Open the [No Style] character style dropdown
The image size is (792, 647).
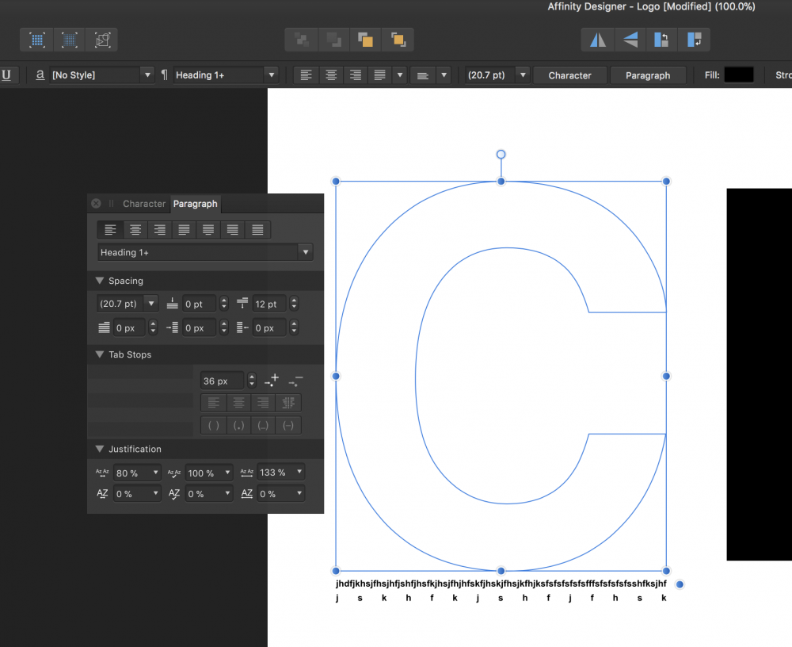(x=147, y=75)
